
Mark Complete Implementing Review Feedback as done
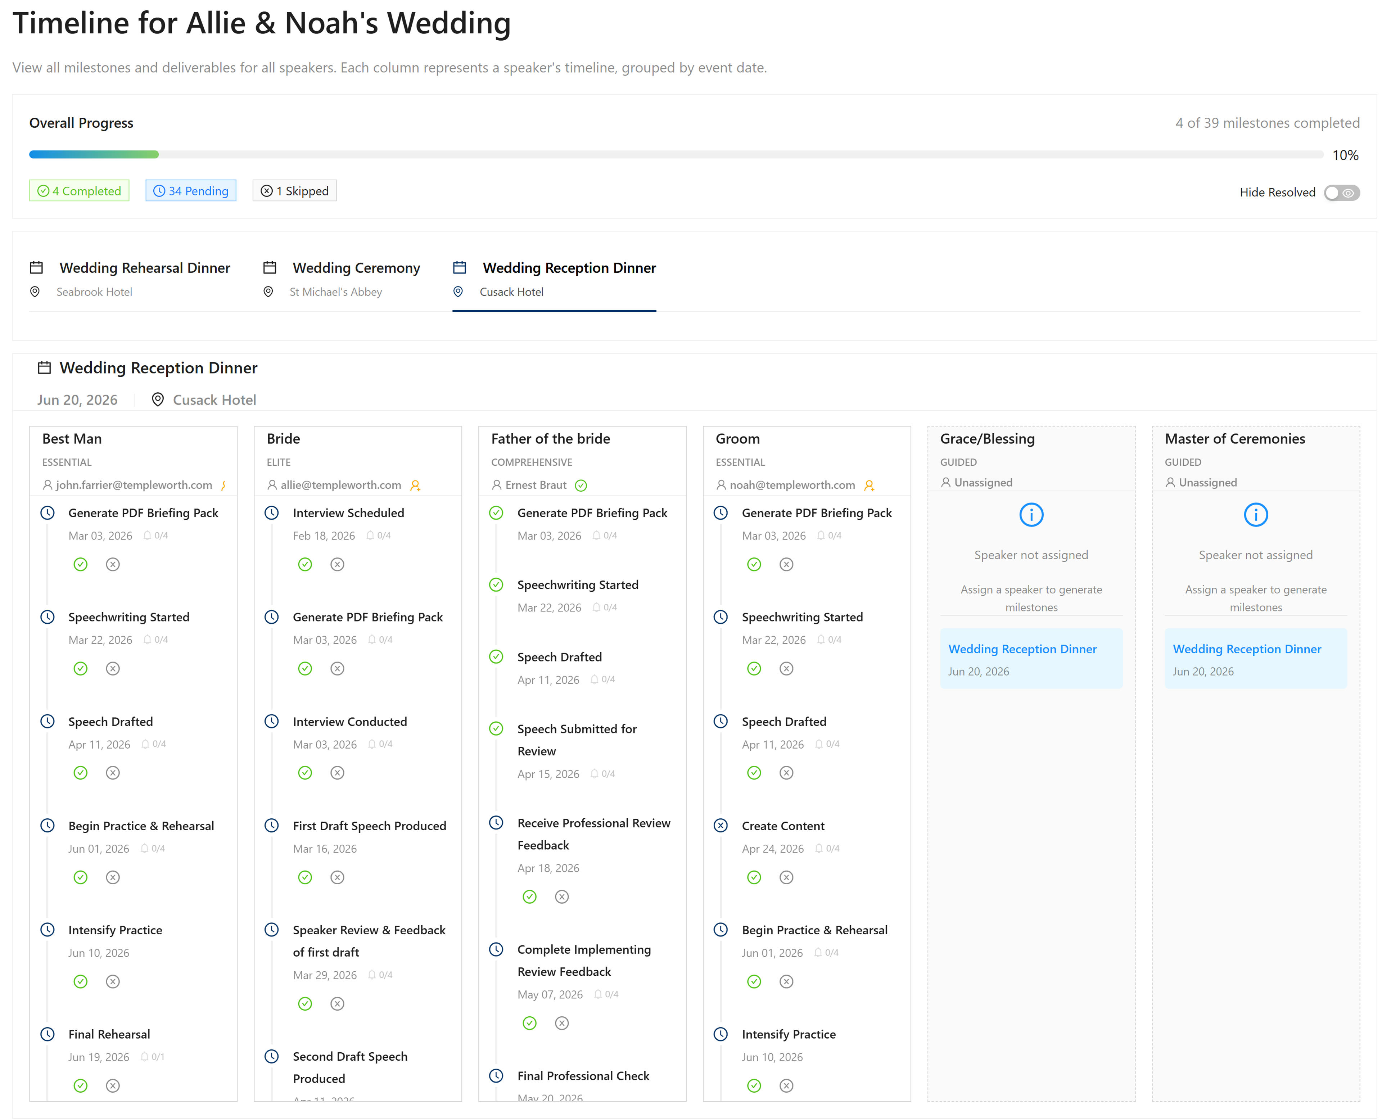(x=530, y=1023)
